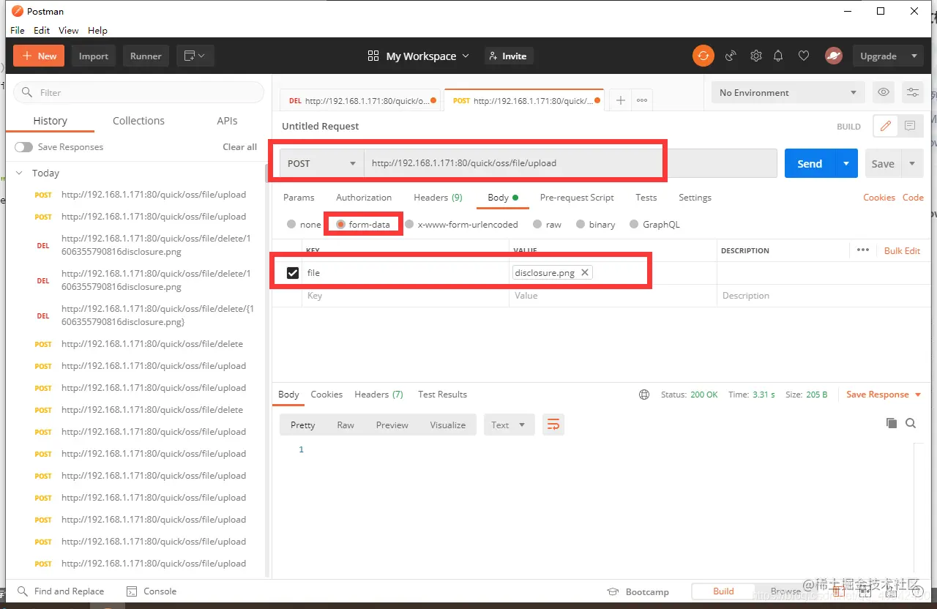Click Clear all history link
The height and width of the screenshot is (609, 937).
(240, 147)
